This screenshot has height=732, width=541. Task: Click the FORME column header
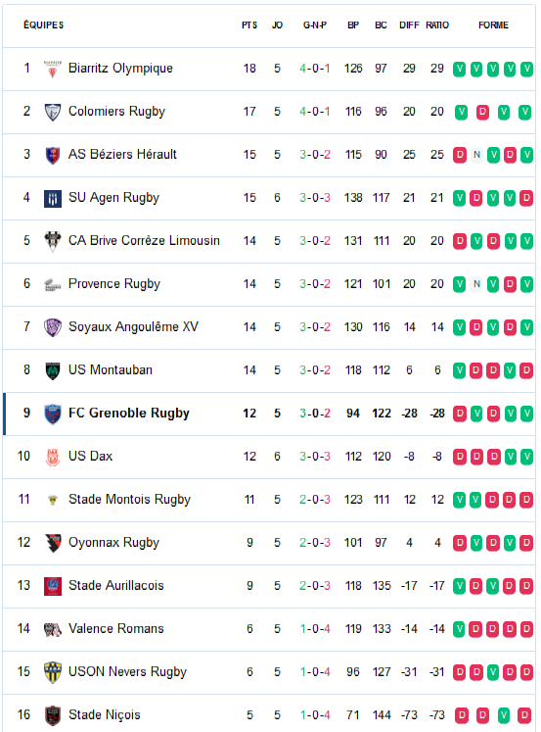click(x=493, y=25)
